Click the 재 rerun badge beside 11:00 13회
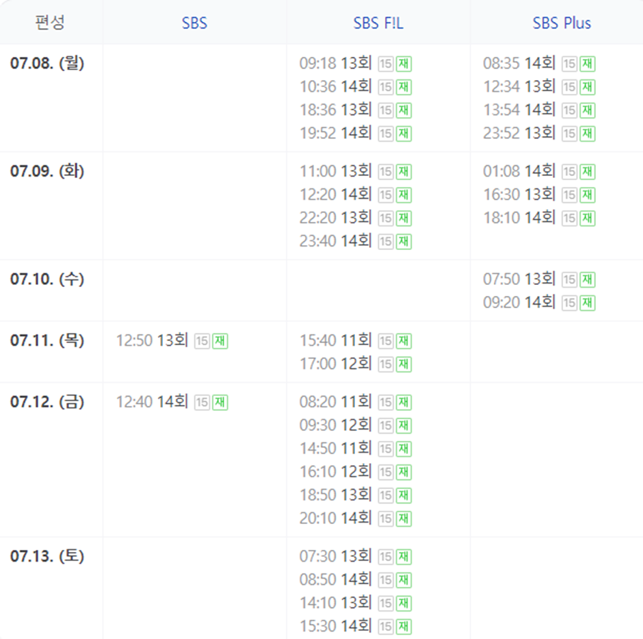 [x=404, y=172]
